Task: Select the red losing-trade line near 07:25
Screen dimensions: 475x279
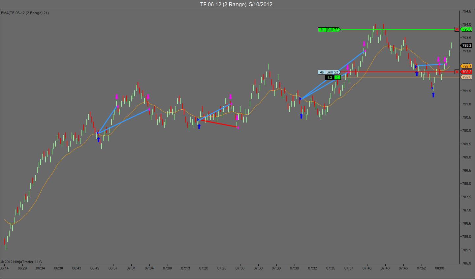Action: tap(218, 124)
